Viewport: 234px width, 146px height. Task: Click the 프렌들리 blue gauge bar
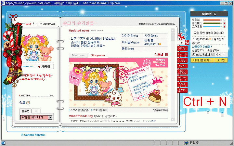[213, 27]
